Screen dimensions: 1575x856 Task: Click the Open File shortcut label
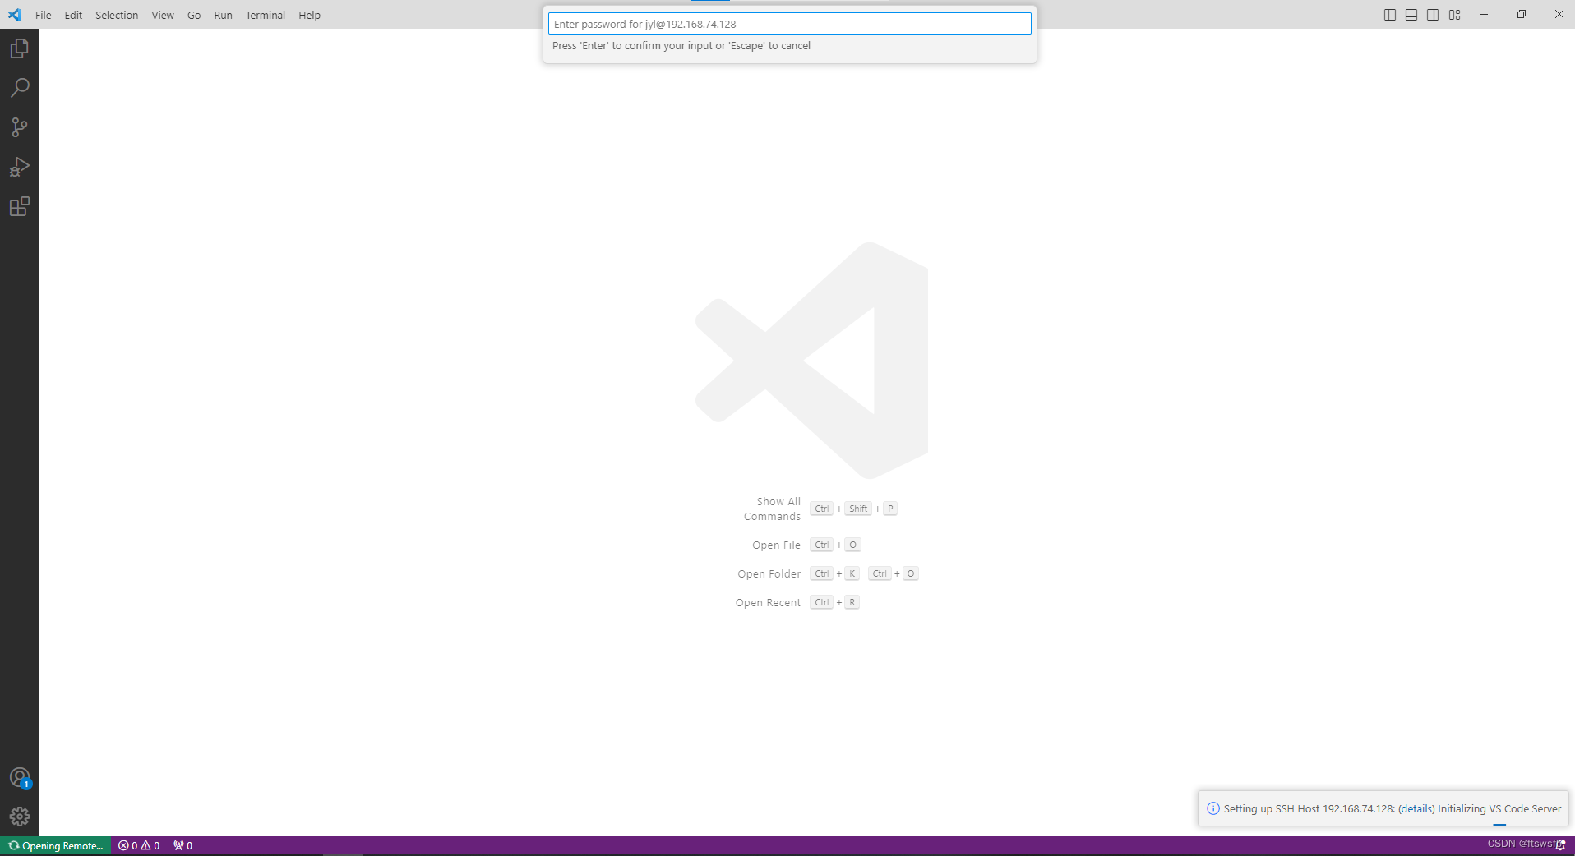click(x=776, y=545)
